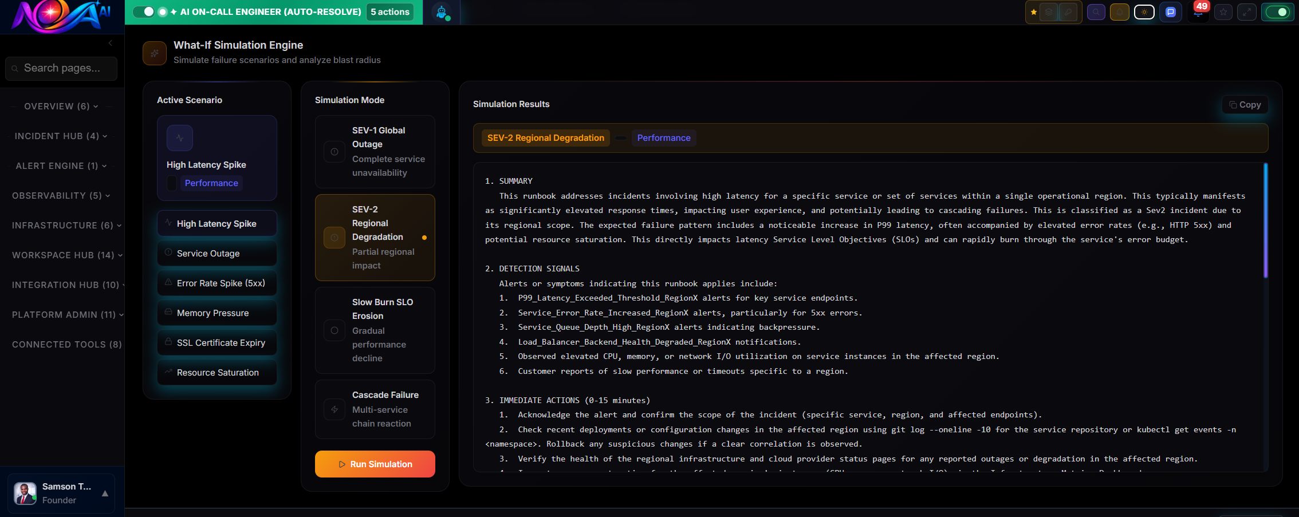Open the notification bell icon
Viewport: 1299px width, 517px height.
[x=1119, y=12]
